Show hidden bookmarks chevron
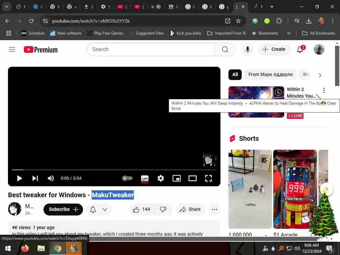 289,33
